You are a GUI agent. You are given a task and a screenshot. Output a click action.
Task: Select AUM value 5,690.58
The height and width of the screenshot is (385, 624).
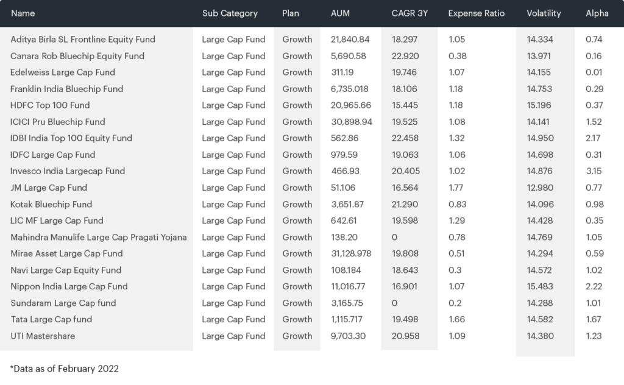click(348, 56)
